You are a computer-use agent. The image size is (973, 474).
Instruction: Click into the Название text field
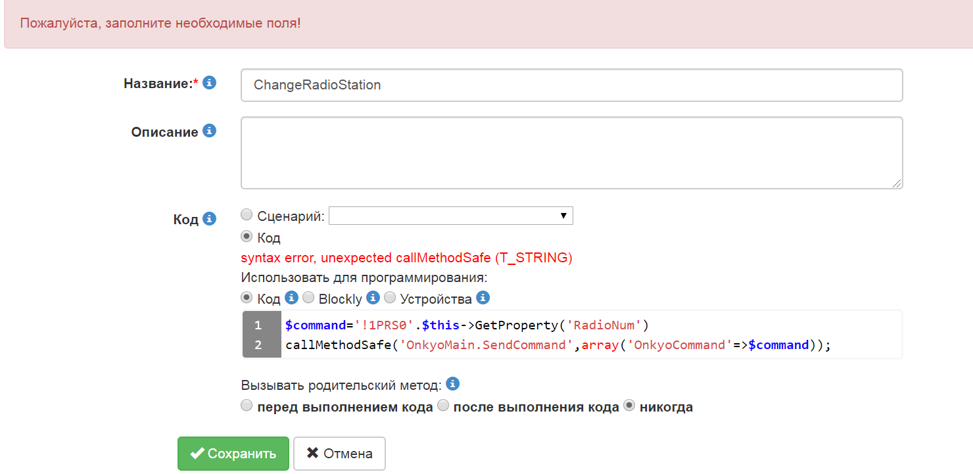tap(571, 85)
